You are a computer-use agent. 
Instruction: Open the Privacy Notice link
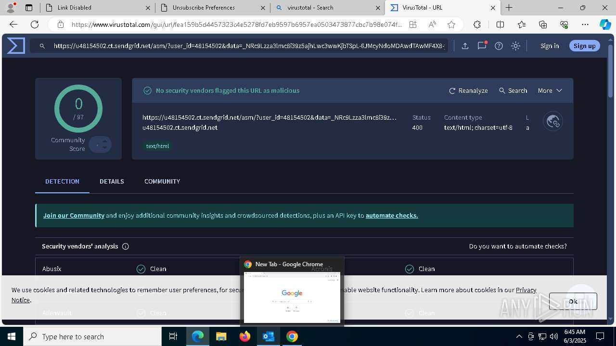tap(526, 290)
